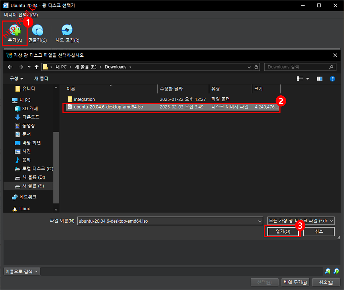
Task: Click the search magnifier icon
Action: tap(331, 67)
